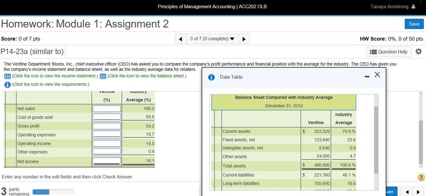The height and width of the screenshot is (196, 426).
Task: Click the Data Table vertical scrollbar
Action: point(376,140)
